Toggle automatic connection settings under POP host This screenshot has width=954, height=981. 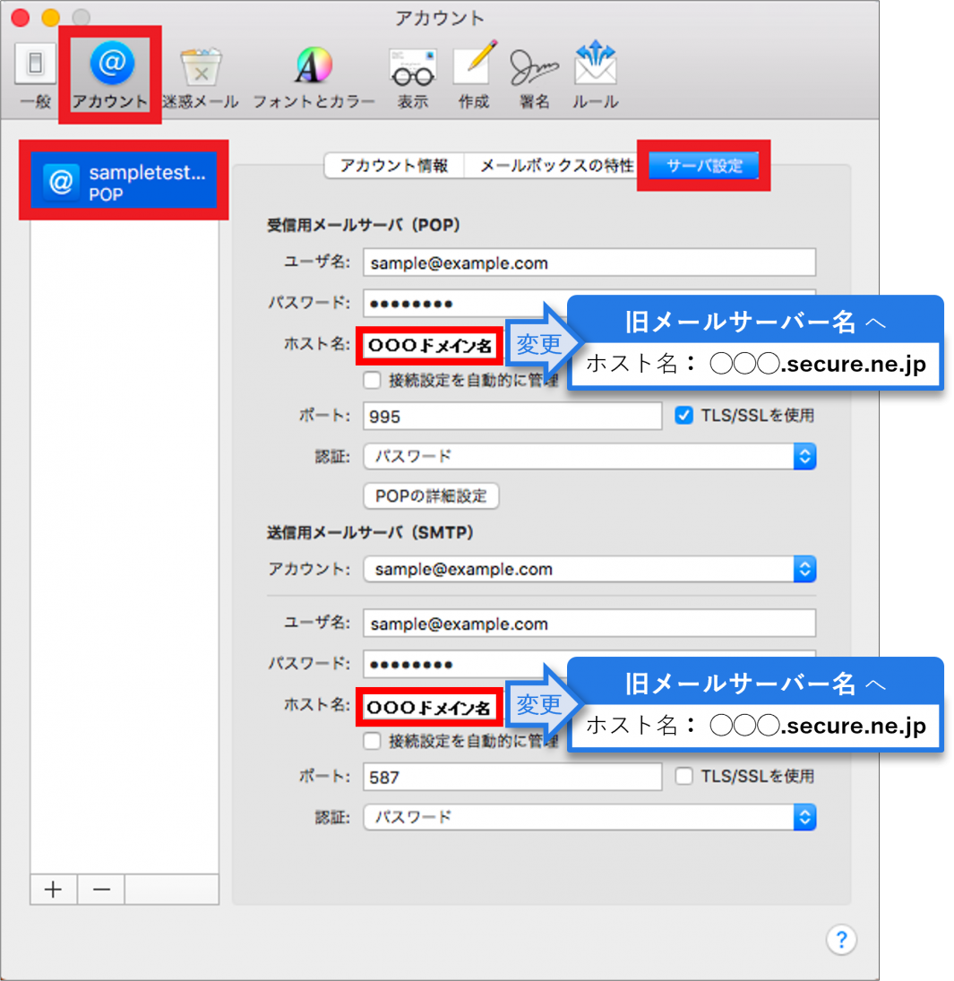[x=373, y=381]
